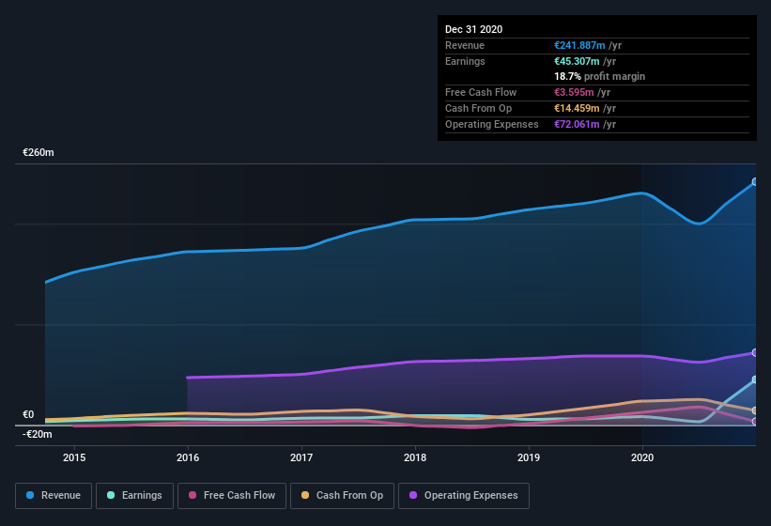771x526 pixels.
Task: Click Free Cash Flow endpoint marker
Action: [755, 422]
